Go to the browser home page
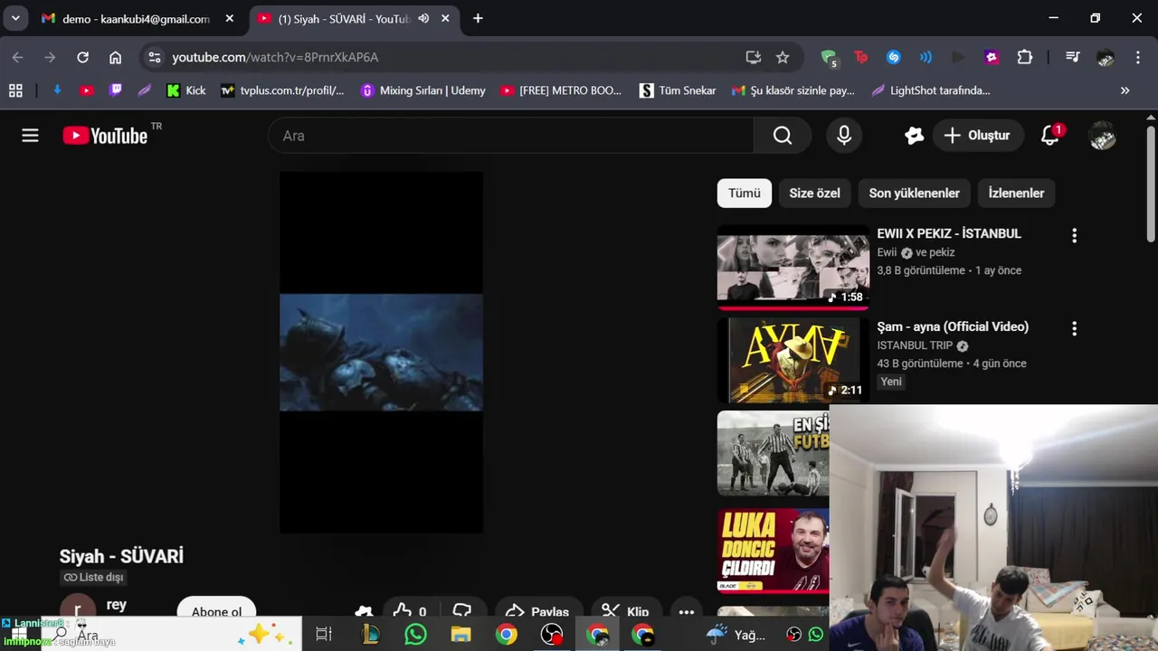The width and height of the screenshot is (1158, 651). tap(115, 57)
